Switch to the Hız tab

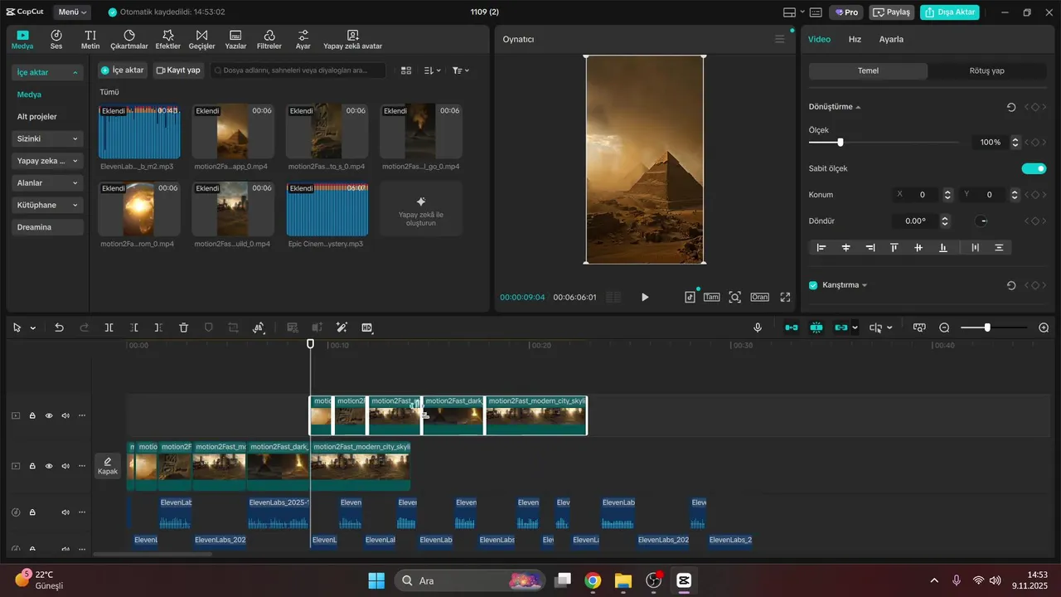coord(855,39)
